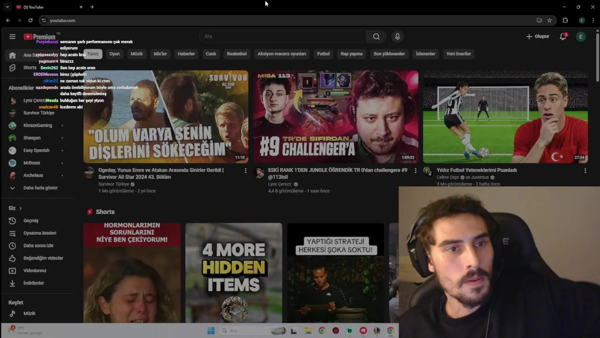This screenshot has width=600, height=338.
Task: Open more options for Challenger'a video
Action: [x=415, y=171]
